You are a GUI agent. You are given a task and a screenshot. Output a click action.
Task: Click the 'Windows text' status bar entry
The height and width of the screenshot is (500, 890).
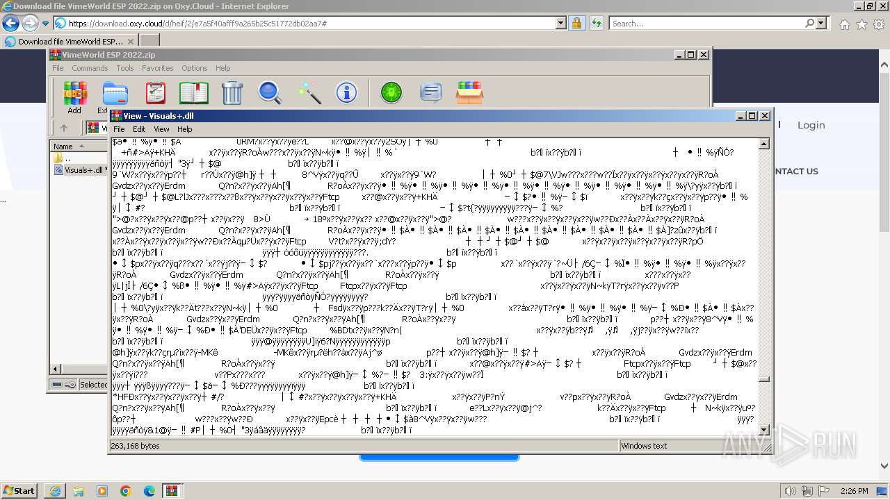[644, 446]
